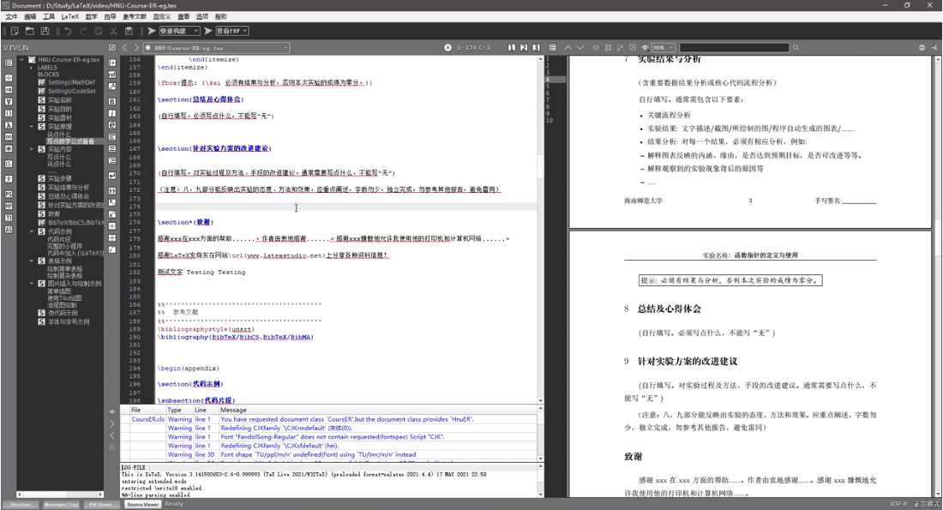Viewport: 943px width, 510px height.
Task: Go to previous PDF page arrow
Action: click(568, 47)
